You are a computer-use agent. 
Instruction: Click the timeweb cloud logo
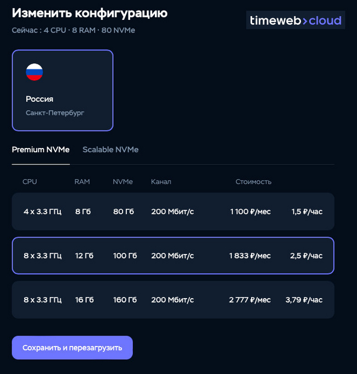pyautogui.click(x=295, y=21)
